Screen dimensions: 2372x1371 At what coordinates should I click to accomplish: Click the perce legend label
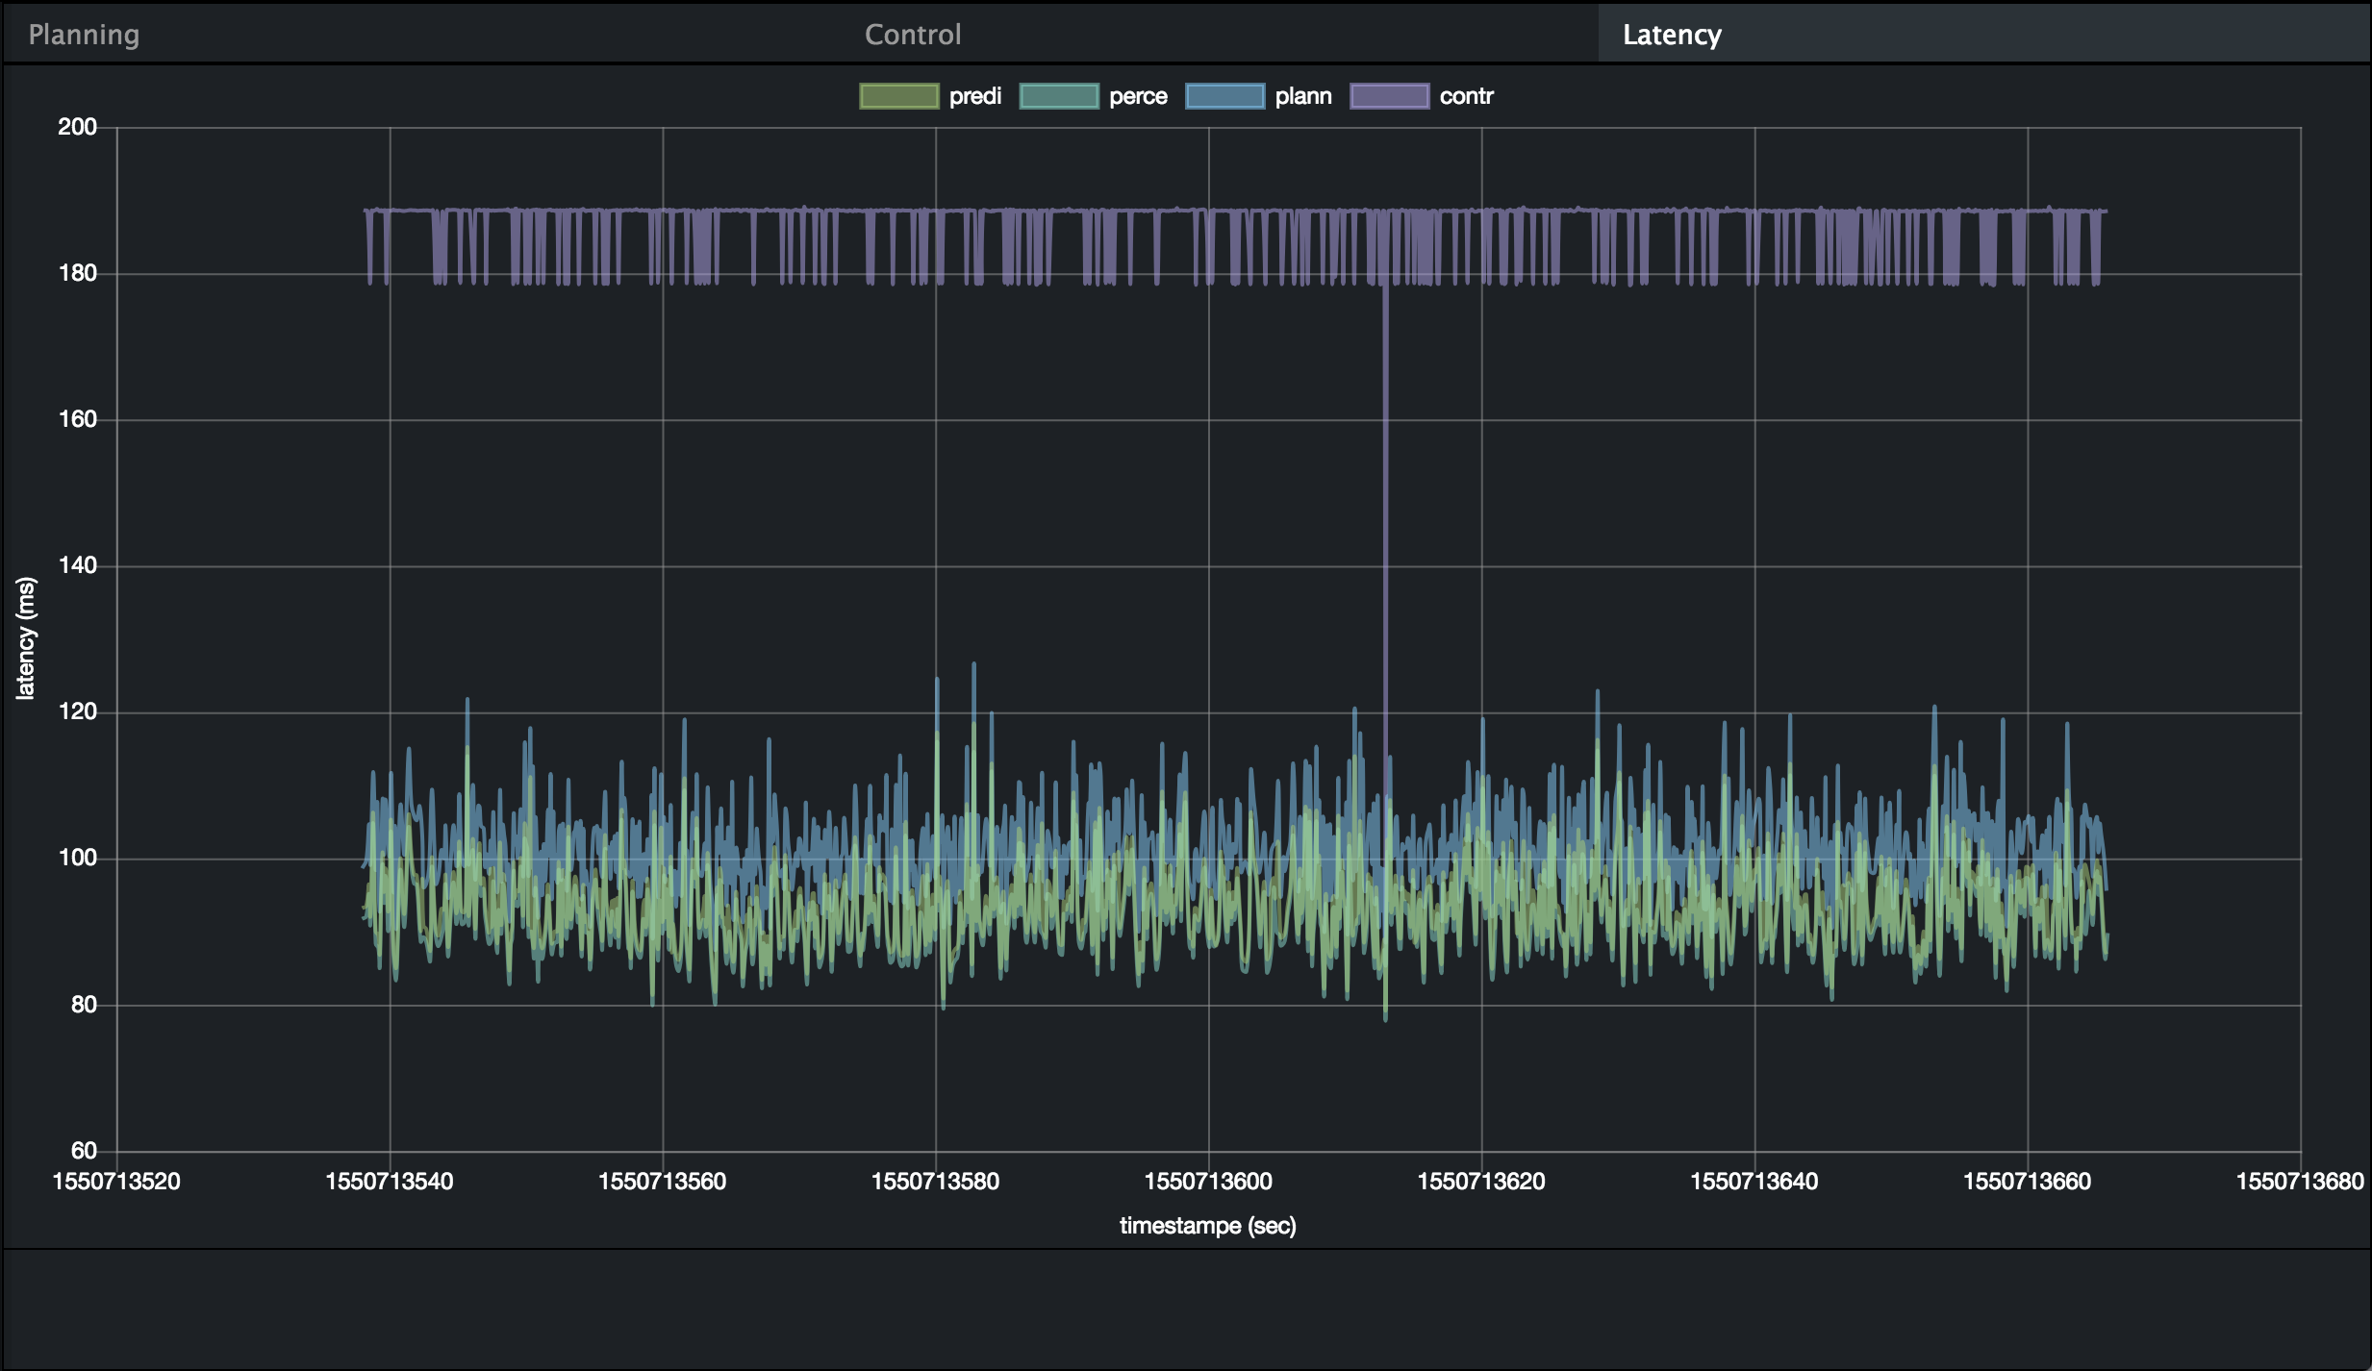tap(1138, 96)
